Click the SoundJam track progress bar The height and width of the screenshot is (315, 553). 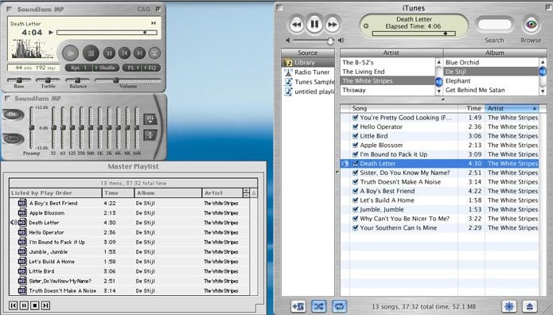coord(107,33)
